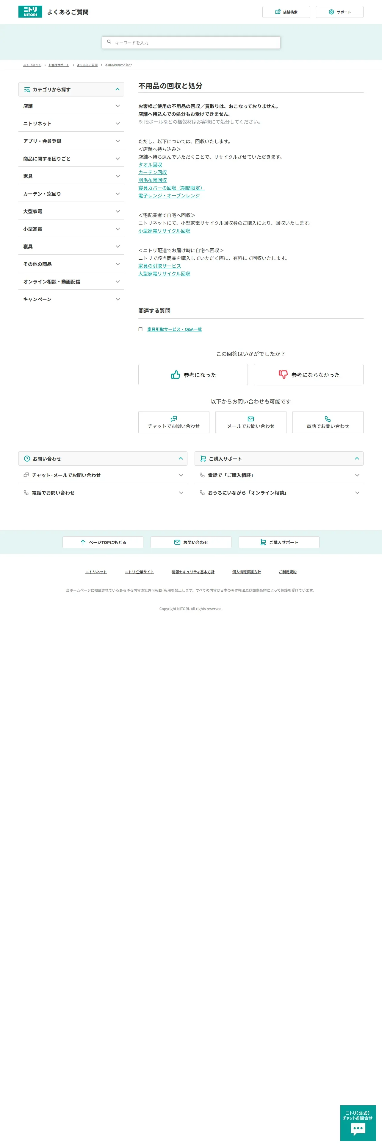
Task: Open 個人情報保護方針 footer link
Action: point(246,572)
